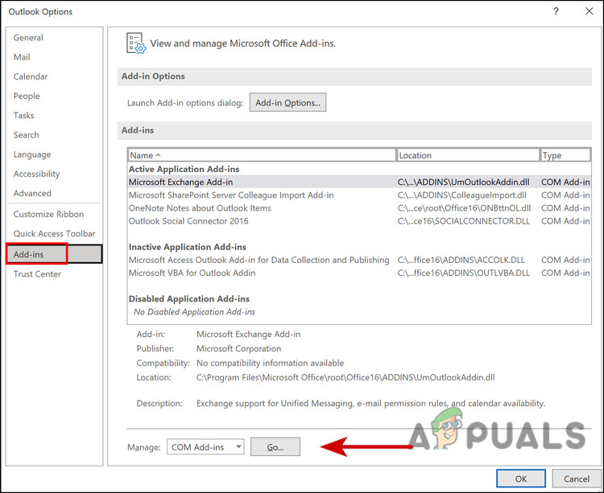Open the Manage COM Add-ins dropdown

[205, 447]
